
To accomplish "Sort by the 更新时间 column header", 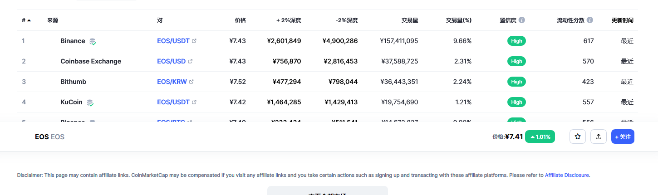I will 622,20.
